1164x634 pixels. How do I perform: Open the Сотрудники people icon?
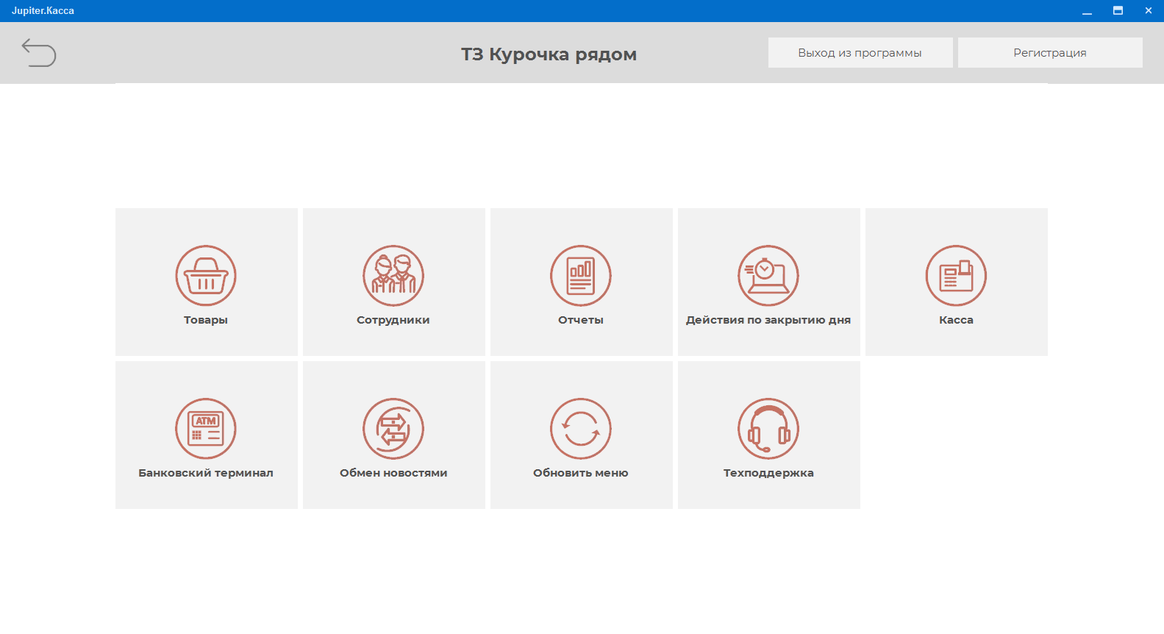[393, 276]
